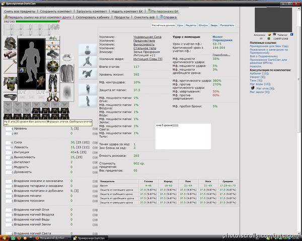Click Надеть комплект БК
Image resolution: width=302 pixels, height=241 pixels.
127,12
